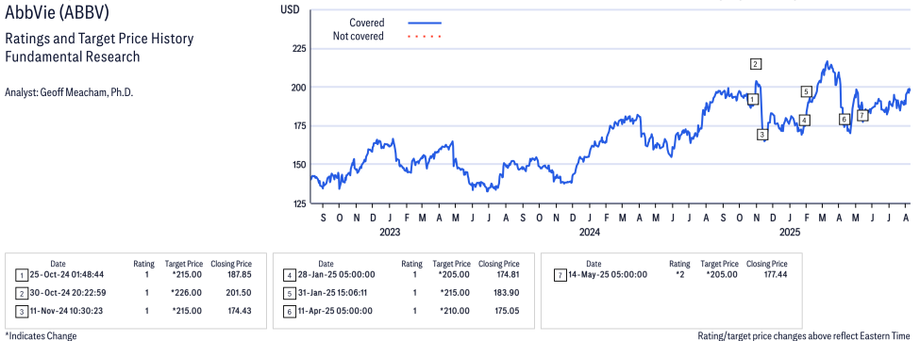The height and width of the screenshot is (341, 920).
Task: Click chart marker number 7
Action: (861, 116)
